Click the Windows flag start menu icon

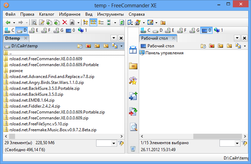pos(138,23)
